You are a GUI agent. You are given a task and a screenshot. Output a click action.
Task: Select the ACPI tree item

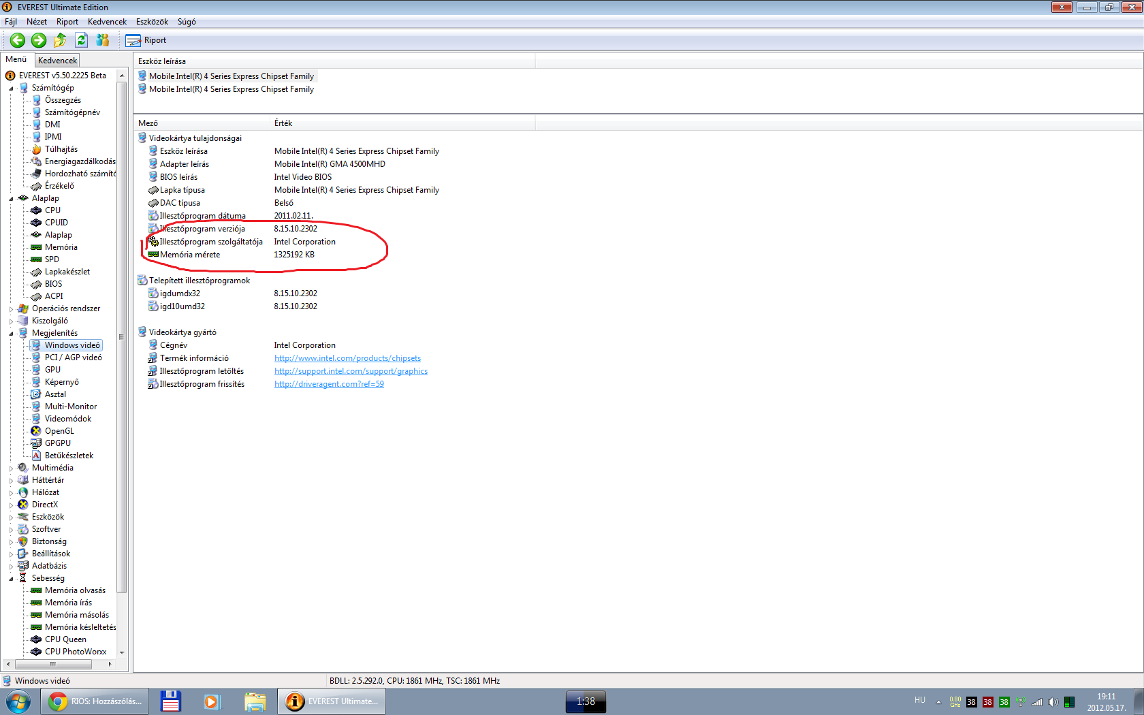(x=54, y=296)
